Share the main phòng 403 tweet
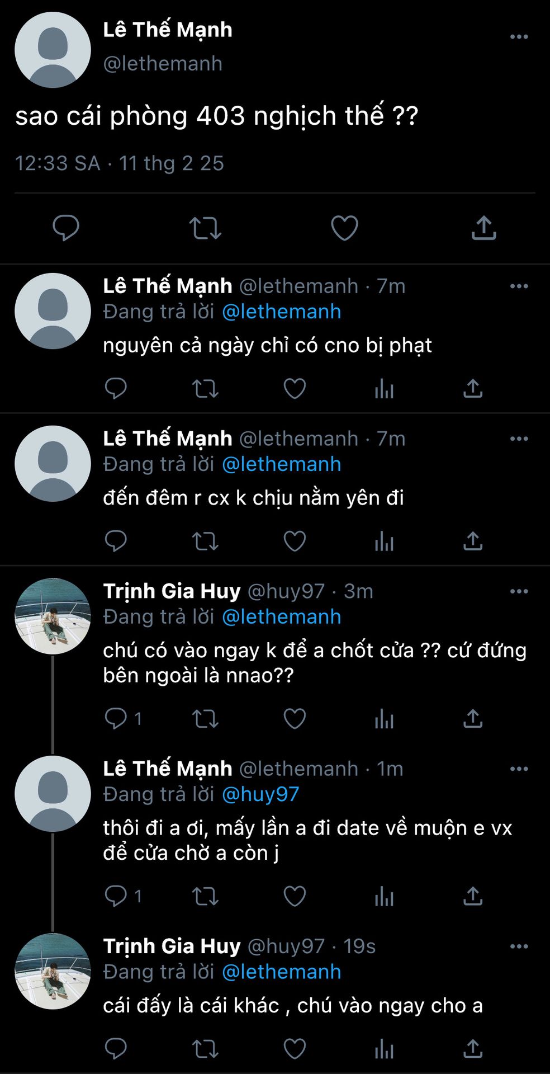The height and width of the screenshot is (1074, 550). tap(483, 228)
